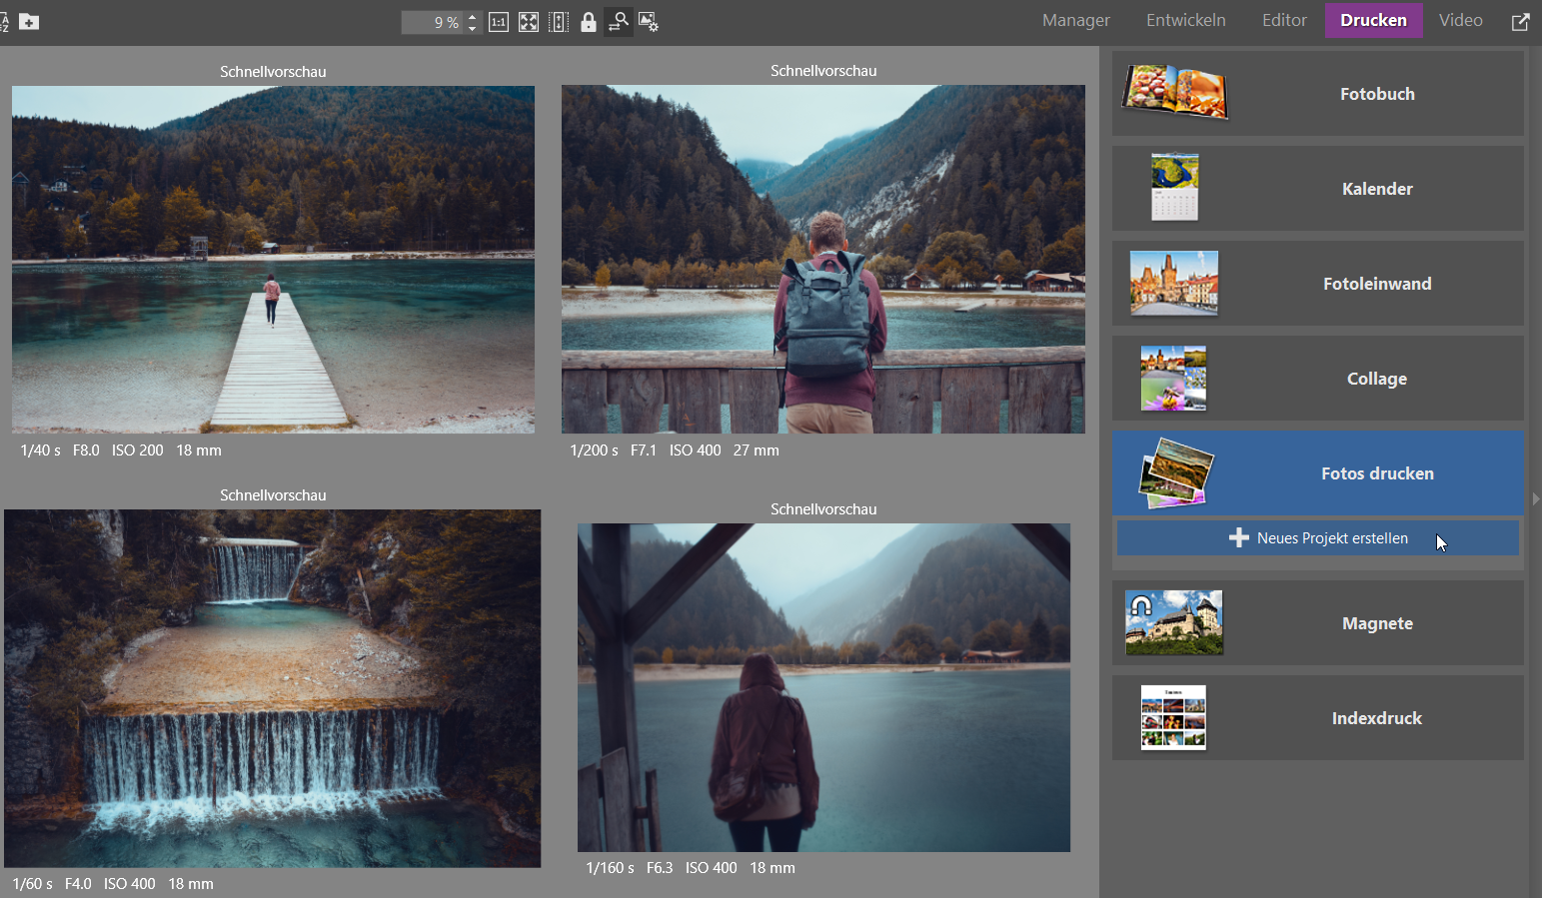Screen dimensions: 1542x898
Task: Click the open-in-new-window icon top right
Action: (x=1520, y=21)
